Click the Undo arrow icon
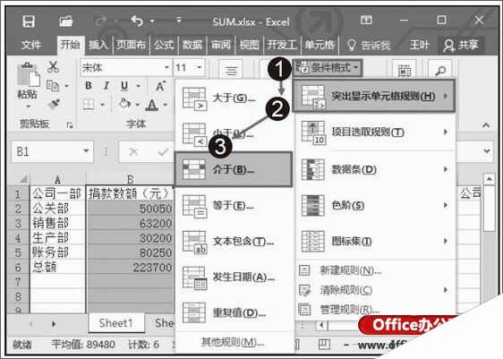The height and width of the screenshot is (359, 503). pos(137,21)
